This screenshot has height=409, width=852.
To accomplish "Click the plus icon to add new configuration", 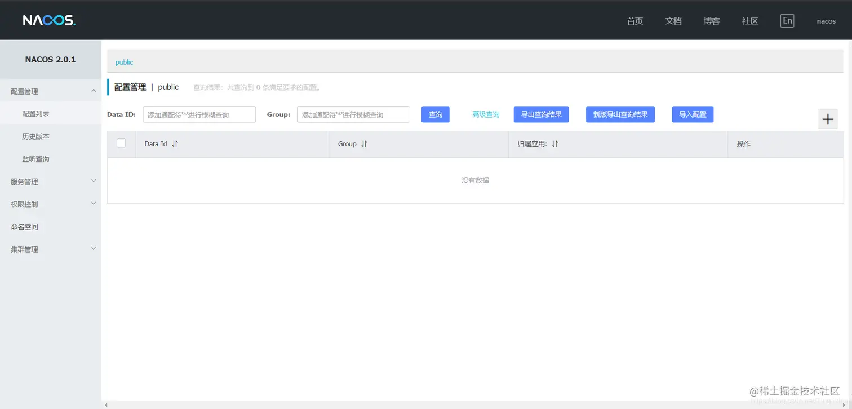I will pyautogui.click(x=827, y=119).
